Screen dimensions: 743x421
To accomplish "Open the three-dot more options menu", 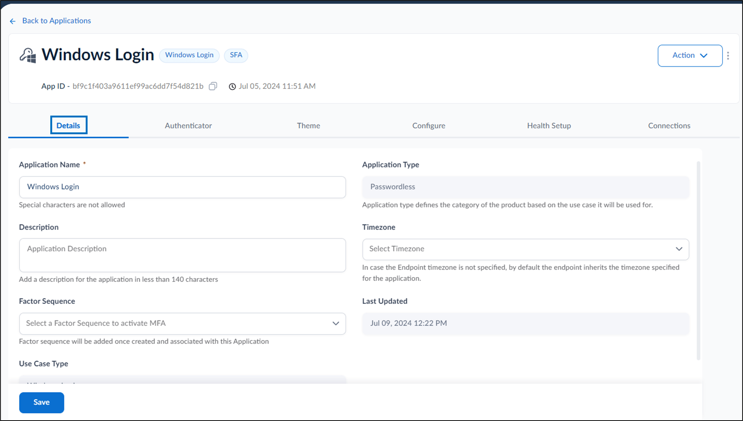I will pyautogui.click(x=728, y=56).
